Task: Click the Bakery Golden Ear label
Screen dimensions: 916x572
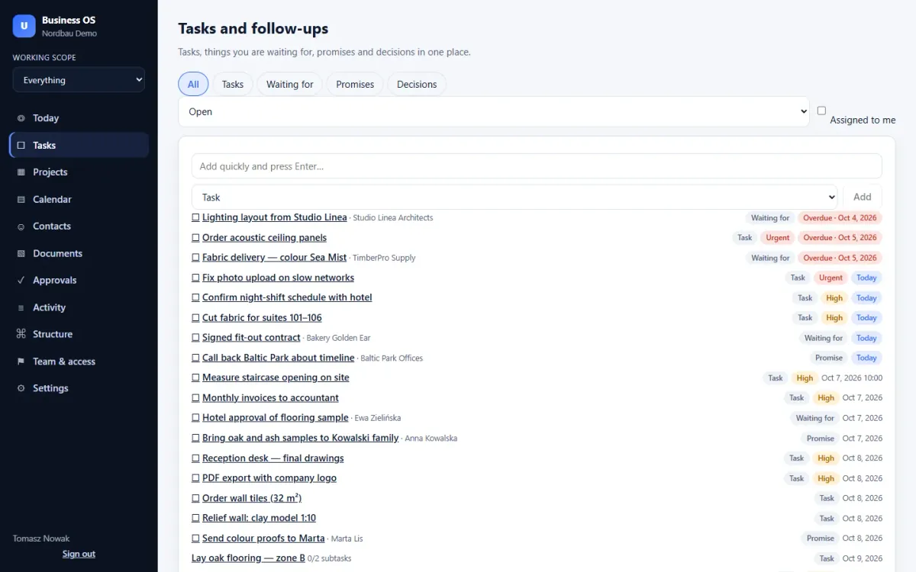Action: (338, 338)
